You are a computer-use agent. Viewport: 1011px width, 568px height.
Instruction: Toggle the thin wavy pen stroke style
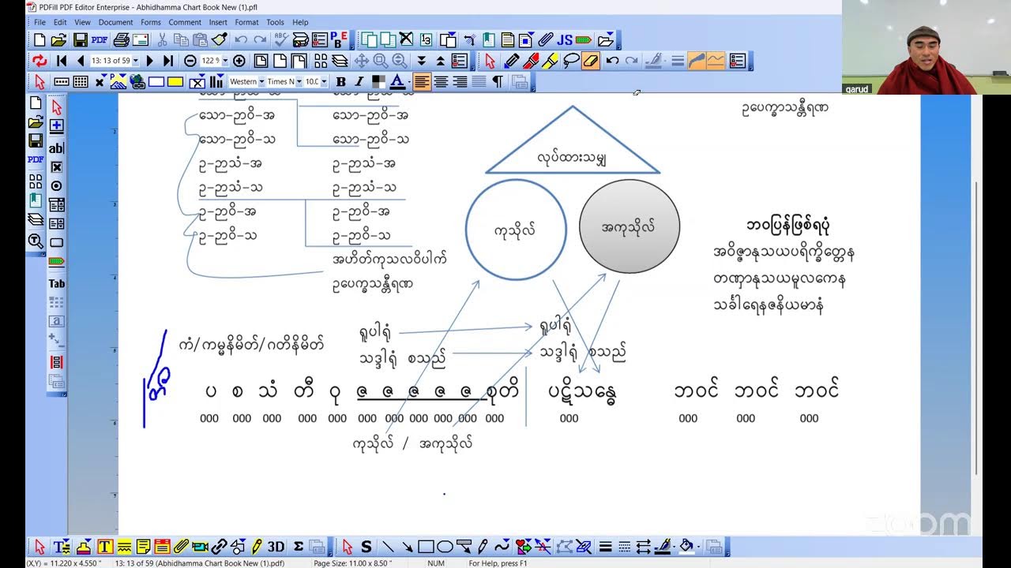[x=716, y=61]
